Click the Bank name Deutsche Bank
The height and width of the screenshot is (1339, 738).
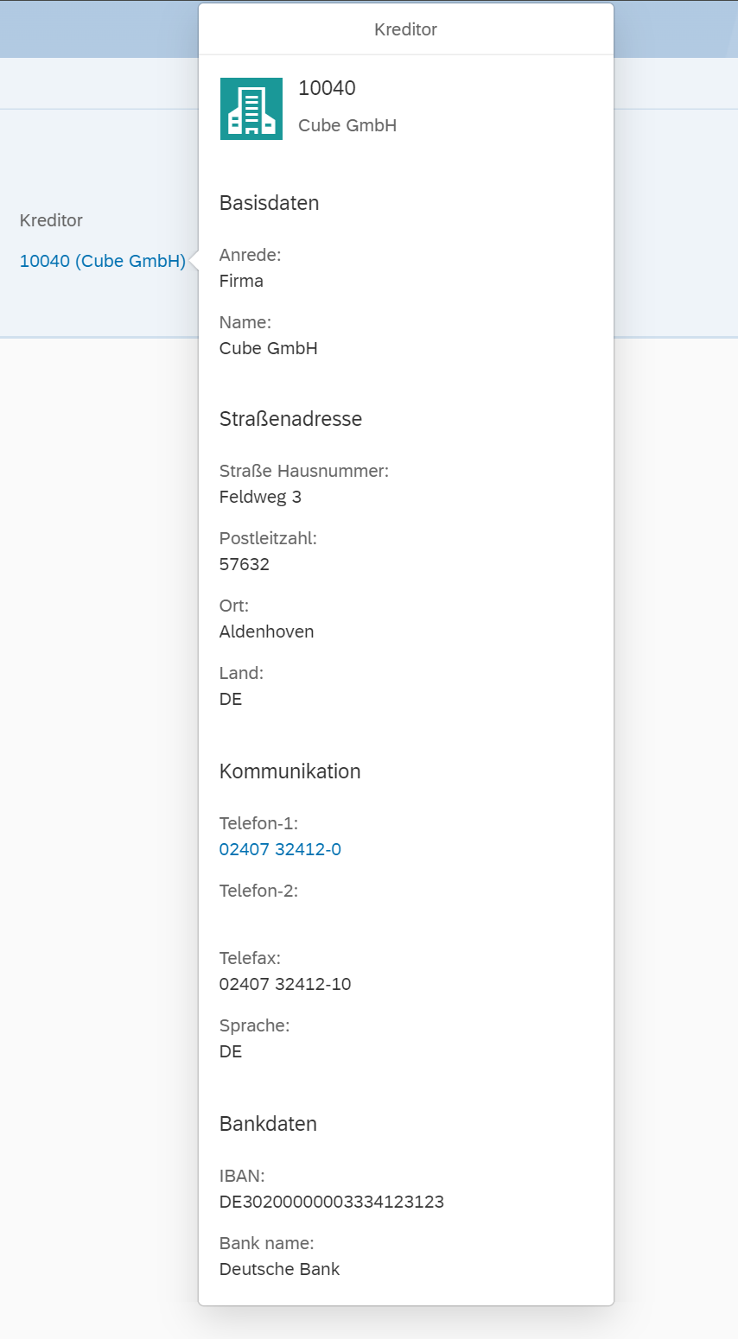pos(279,1269)
